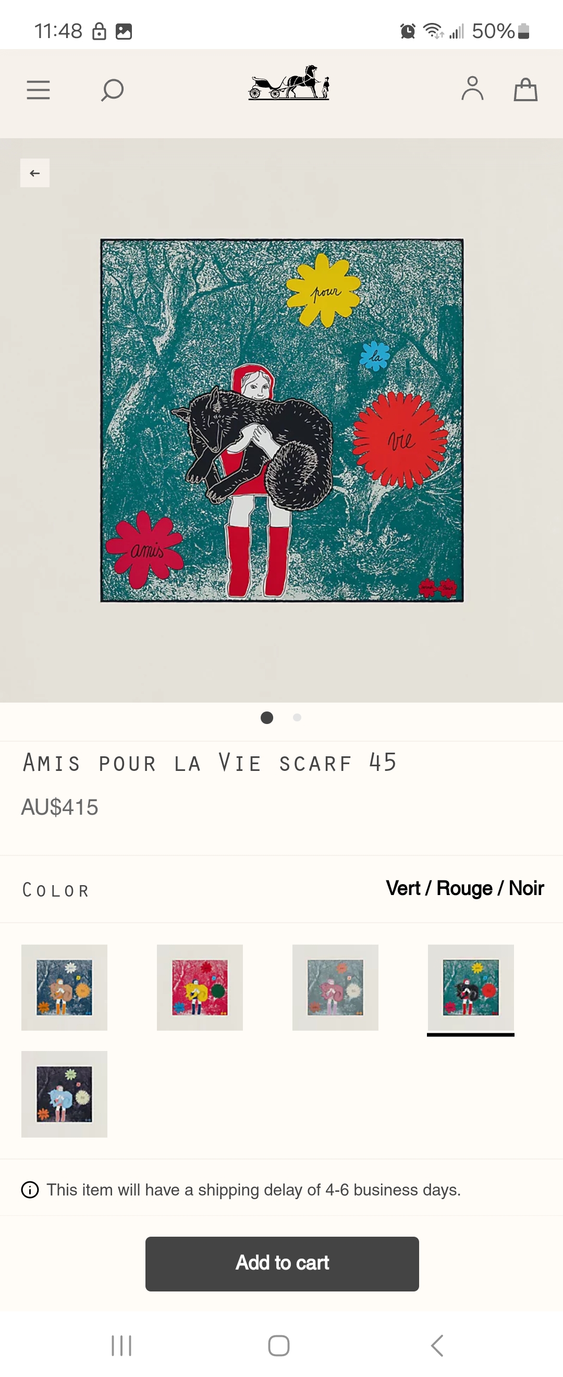Tap the Android home button
This screenshot has height=1377, width=563.
(x=279, y=1345)
